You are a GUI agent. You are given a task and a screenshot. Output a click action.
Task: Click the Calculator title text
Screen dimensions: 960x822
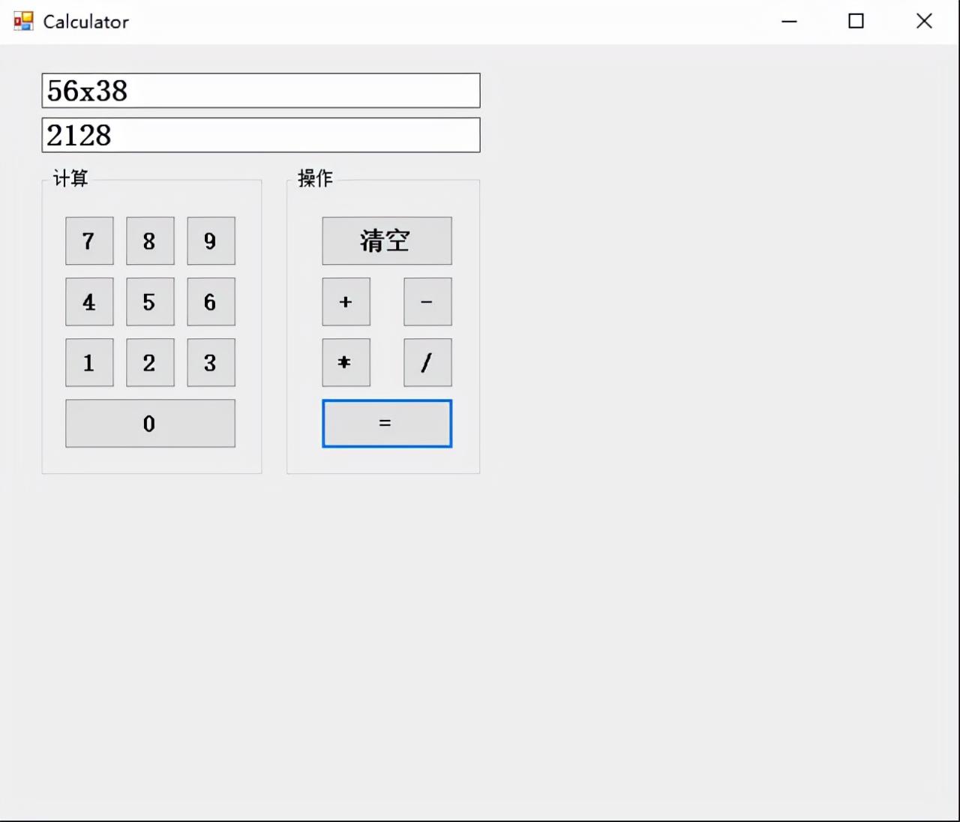(86, 22)
